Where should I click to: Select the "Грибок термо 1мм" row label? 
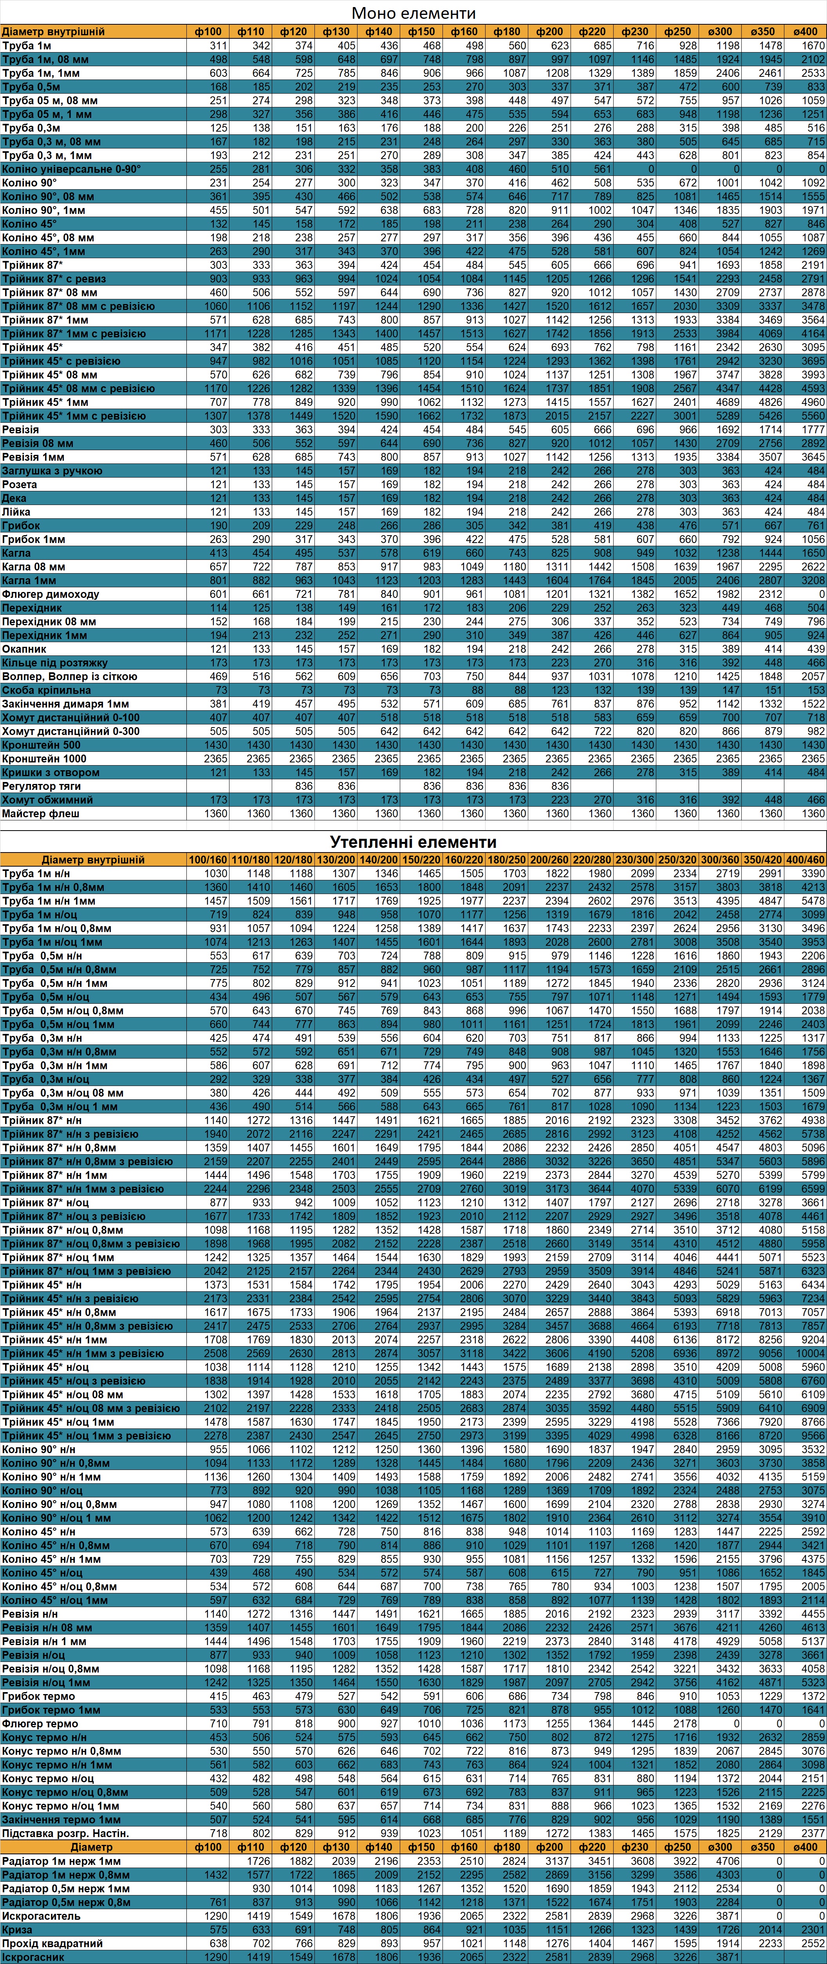(51, 1711)
